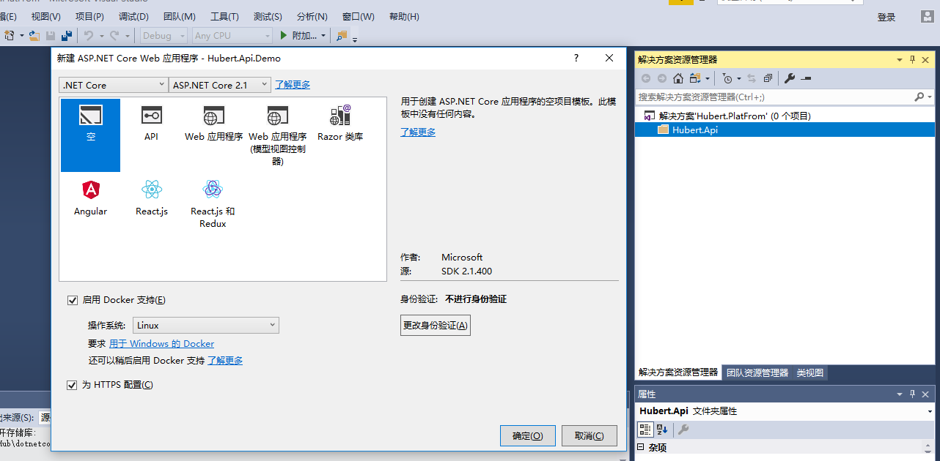
Task: Open the 工具(T) menu
Action: 224,16
